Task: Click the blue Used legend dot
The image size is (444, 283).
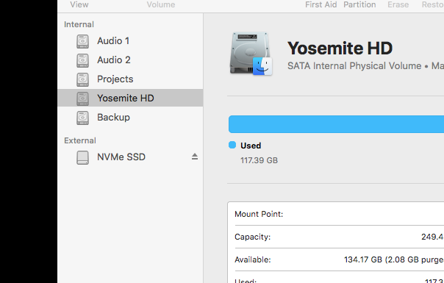Action: (232, 145)
